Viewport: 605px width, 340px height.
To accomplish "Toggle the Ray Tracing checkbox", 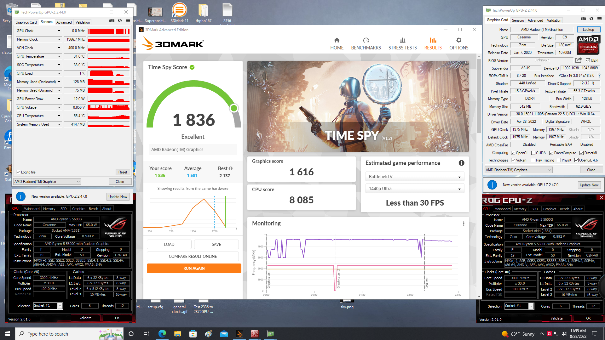I will click(533, 160).
